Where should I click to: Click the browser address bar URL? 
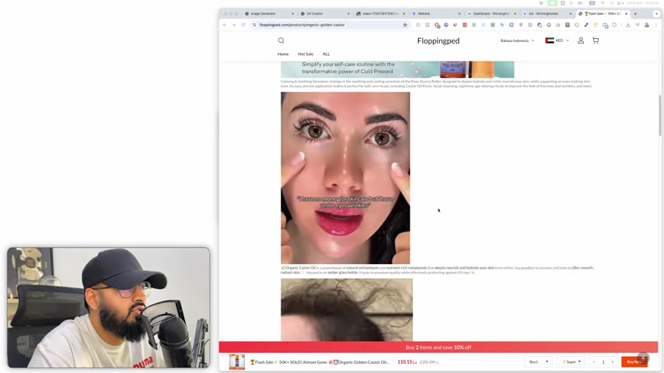[302, 25]
